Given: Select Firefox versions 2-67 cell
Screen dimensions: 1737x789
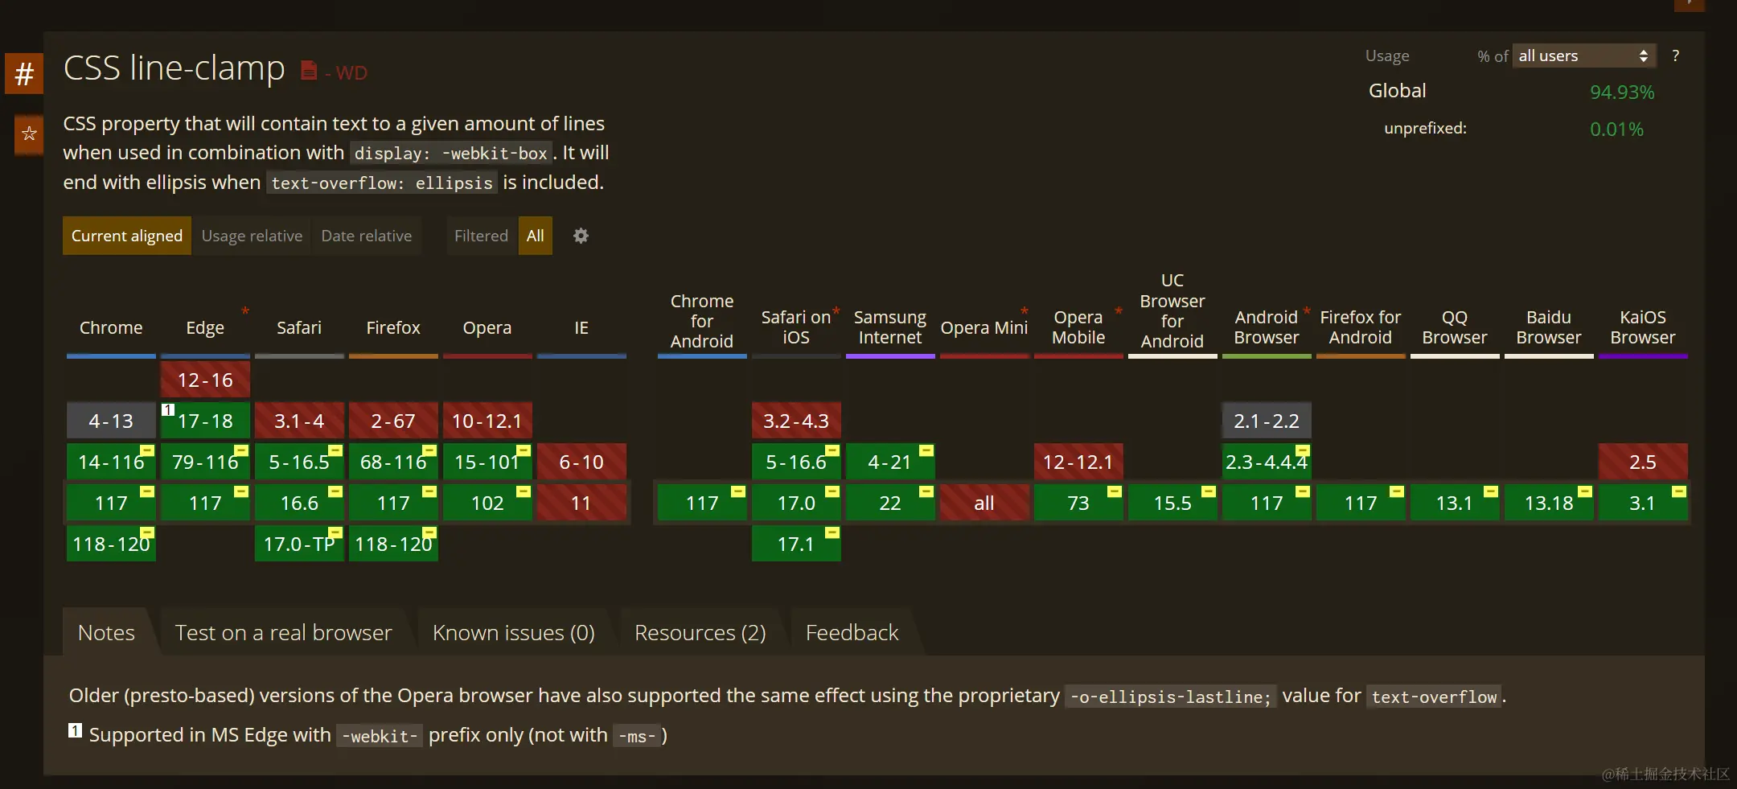Looking at the screenshot, I should click(x=393, y=421).
